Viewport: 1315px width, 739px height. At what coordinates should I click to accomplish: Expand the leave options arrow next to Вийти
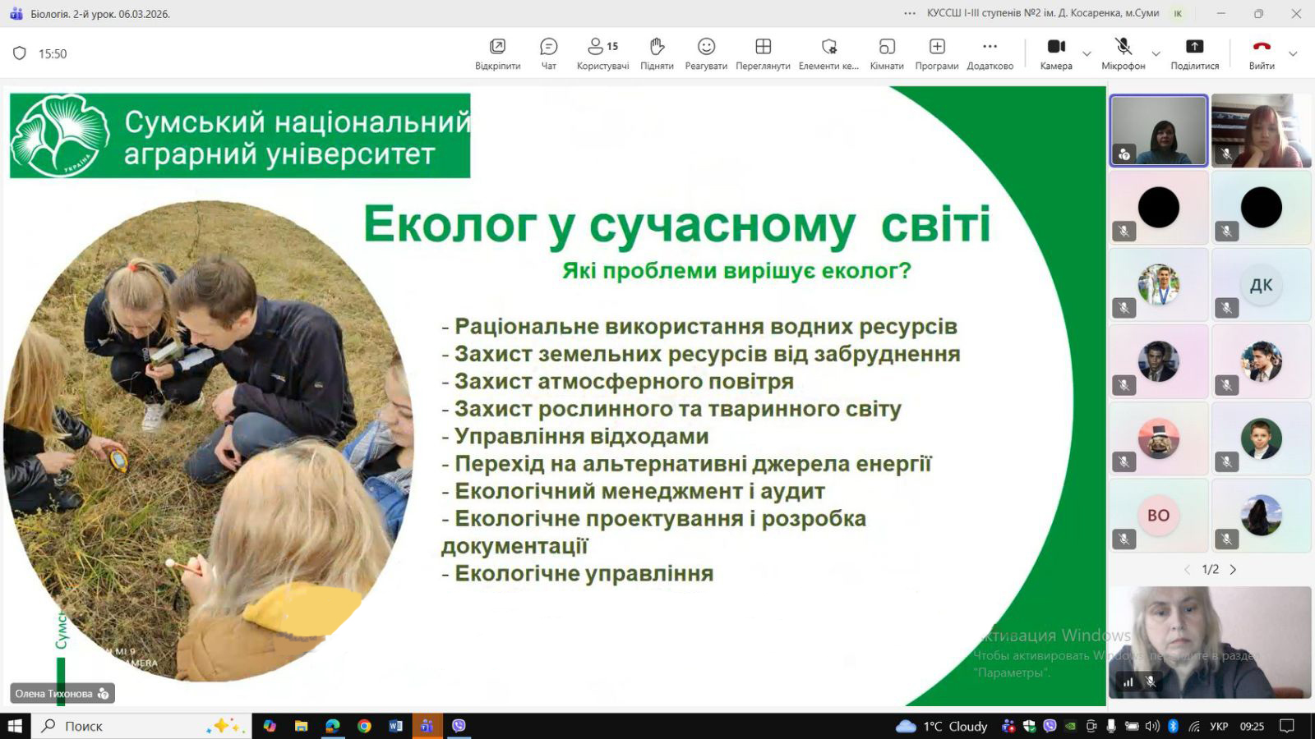pos(1293,54)
